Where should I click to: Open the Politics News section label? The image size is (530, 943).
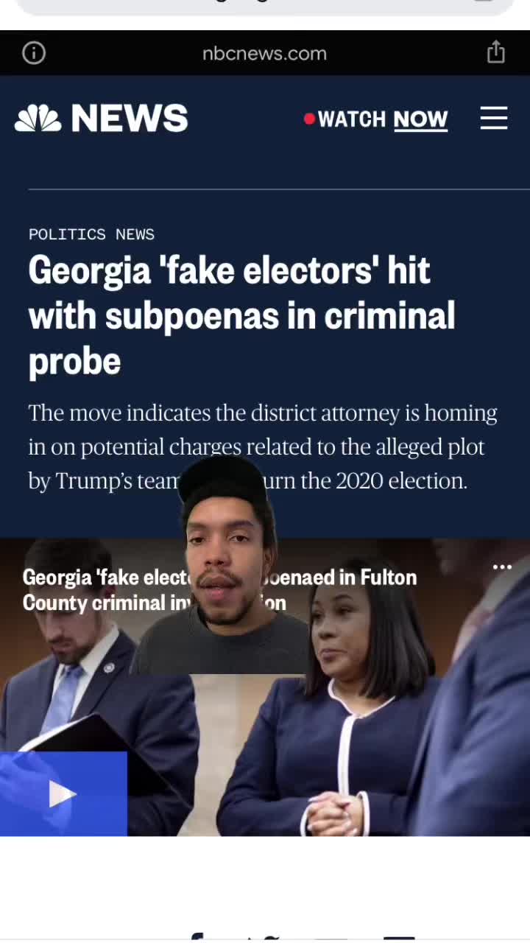coord(91,234)
